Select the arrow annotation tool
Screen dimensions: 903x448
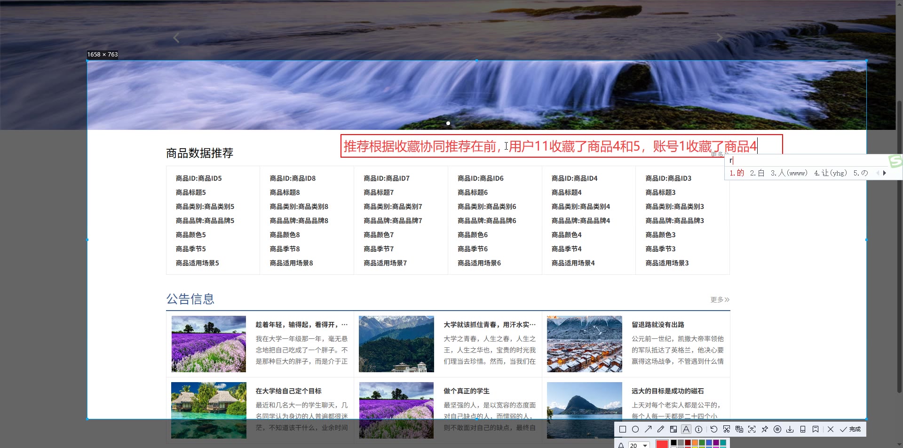(648, 429)
